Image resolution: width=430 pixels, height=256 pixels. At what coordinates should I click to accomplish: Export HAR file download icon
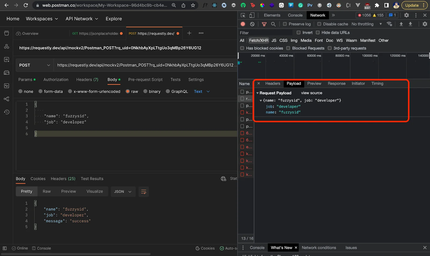(410, 24)
